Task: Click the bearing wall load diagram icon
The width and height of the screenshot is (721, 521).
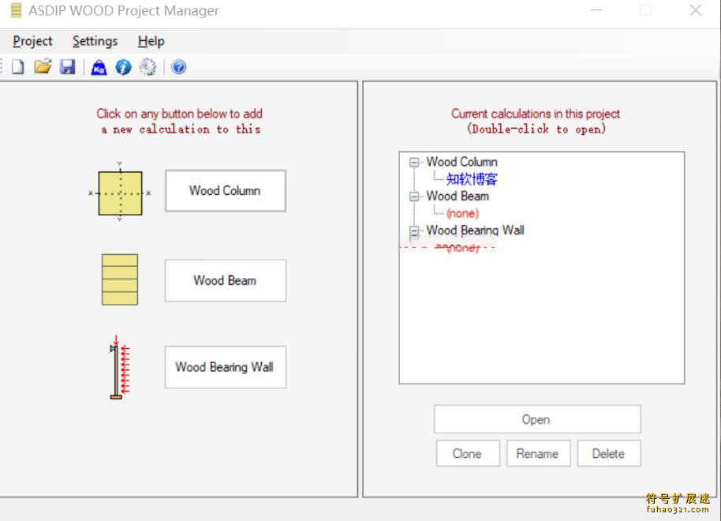Action: click(x=120, y=367)
